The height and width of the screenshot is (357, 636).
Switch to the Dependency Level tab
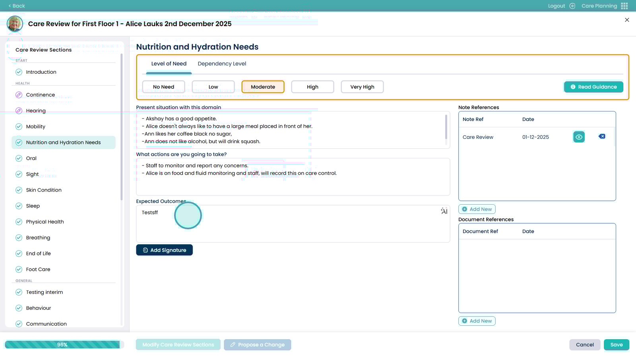point(222,64)
